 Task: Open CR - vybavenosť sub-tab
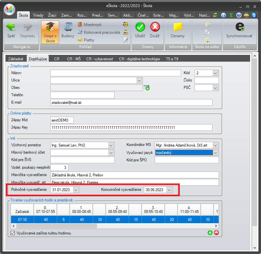pos(100,59)
